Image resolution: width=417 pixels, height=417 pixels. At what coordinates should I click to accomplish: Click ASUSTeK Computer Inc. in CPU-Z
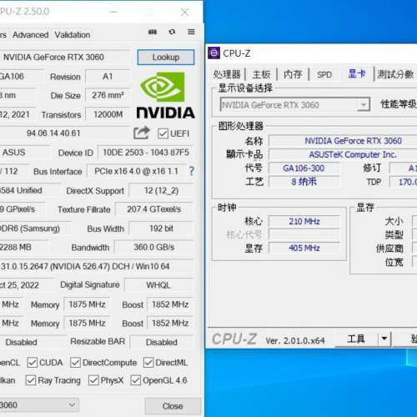pos(353,154)
